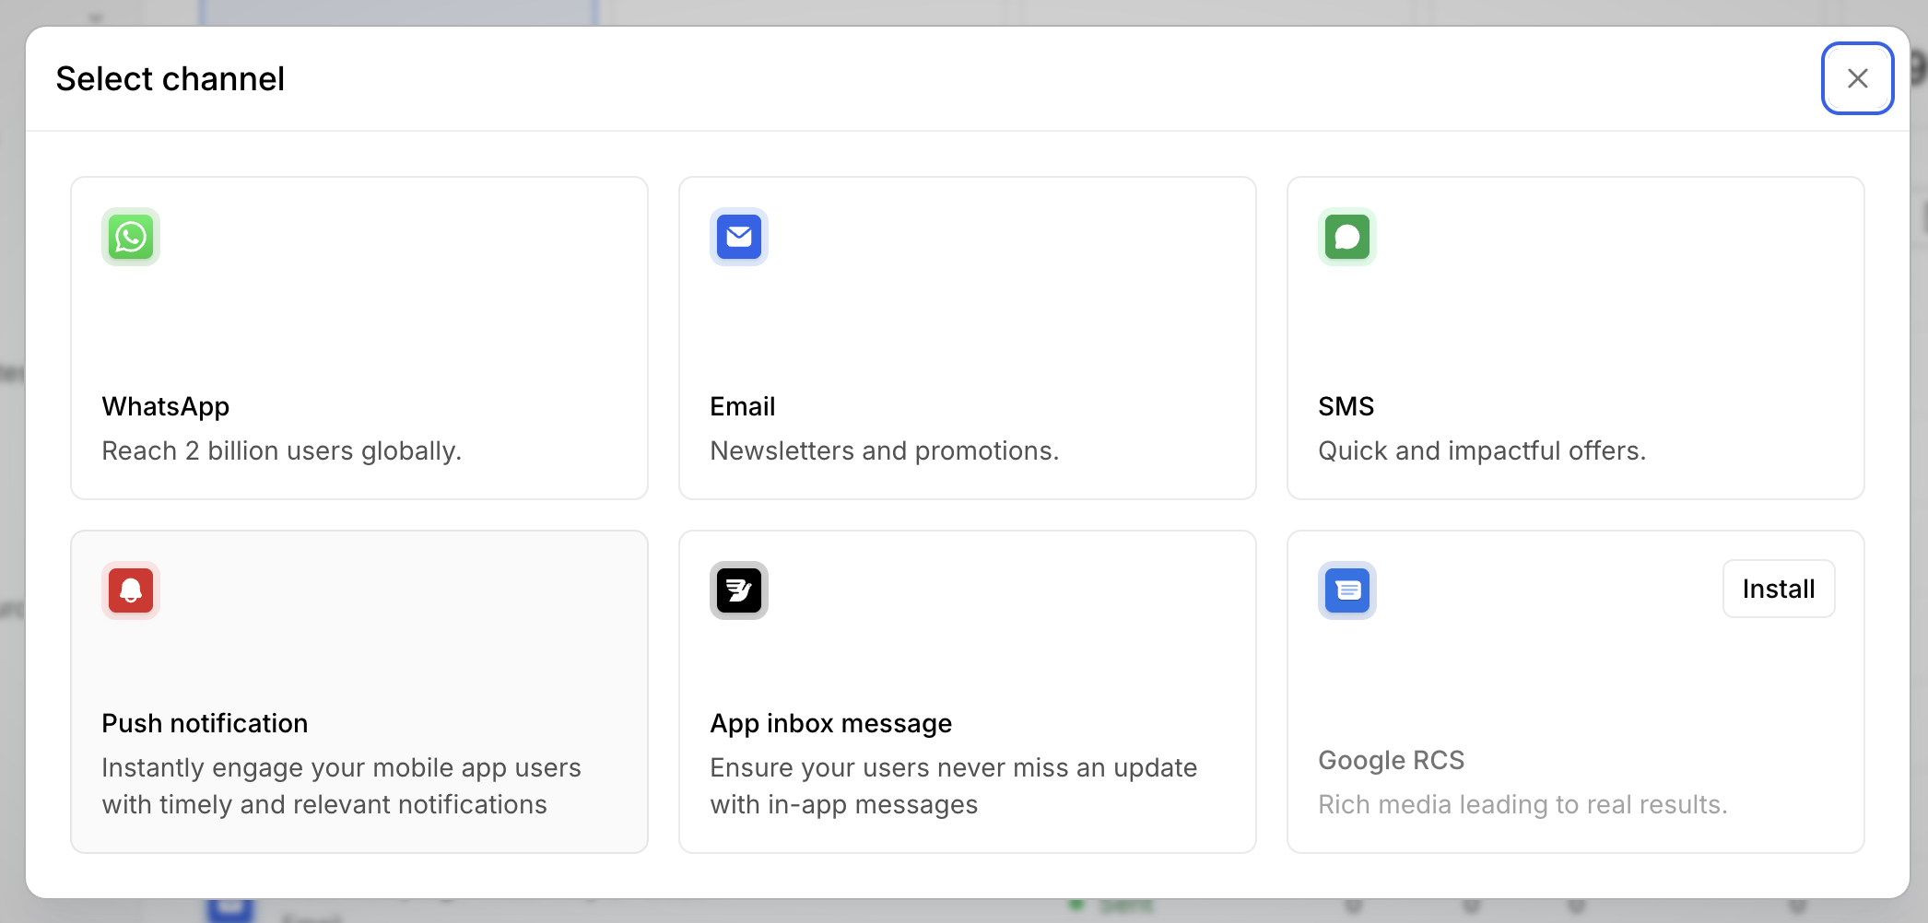Viewport: 1928px width, 923px height.
Task: Click the blue Email envelope icon
Action: (739, 237)
